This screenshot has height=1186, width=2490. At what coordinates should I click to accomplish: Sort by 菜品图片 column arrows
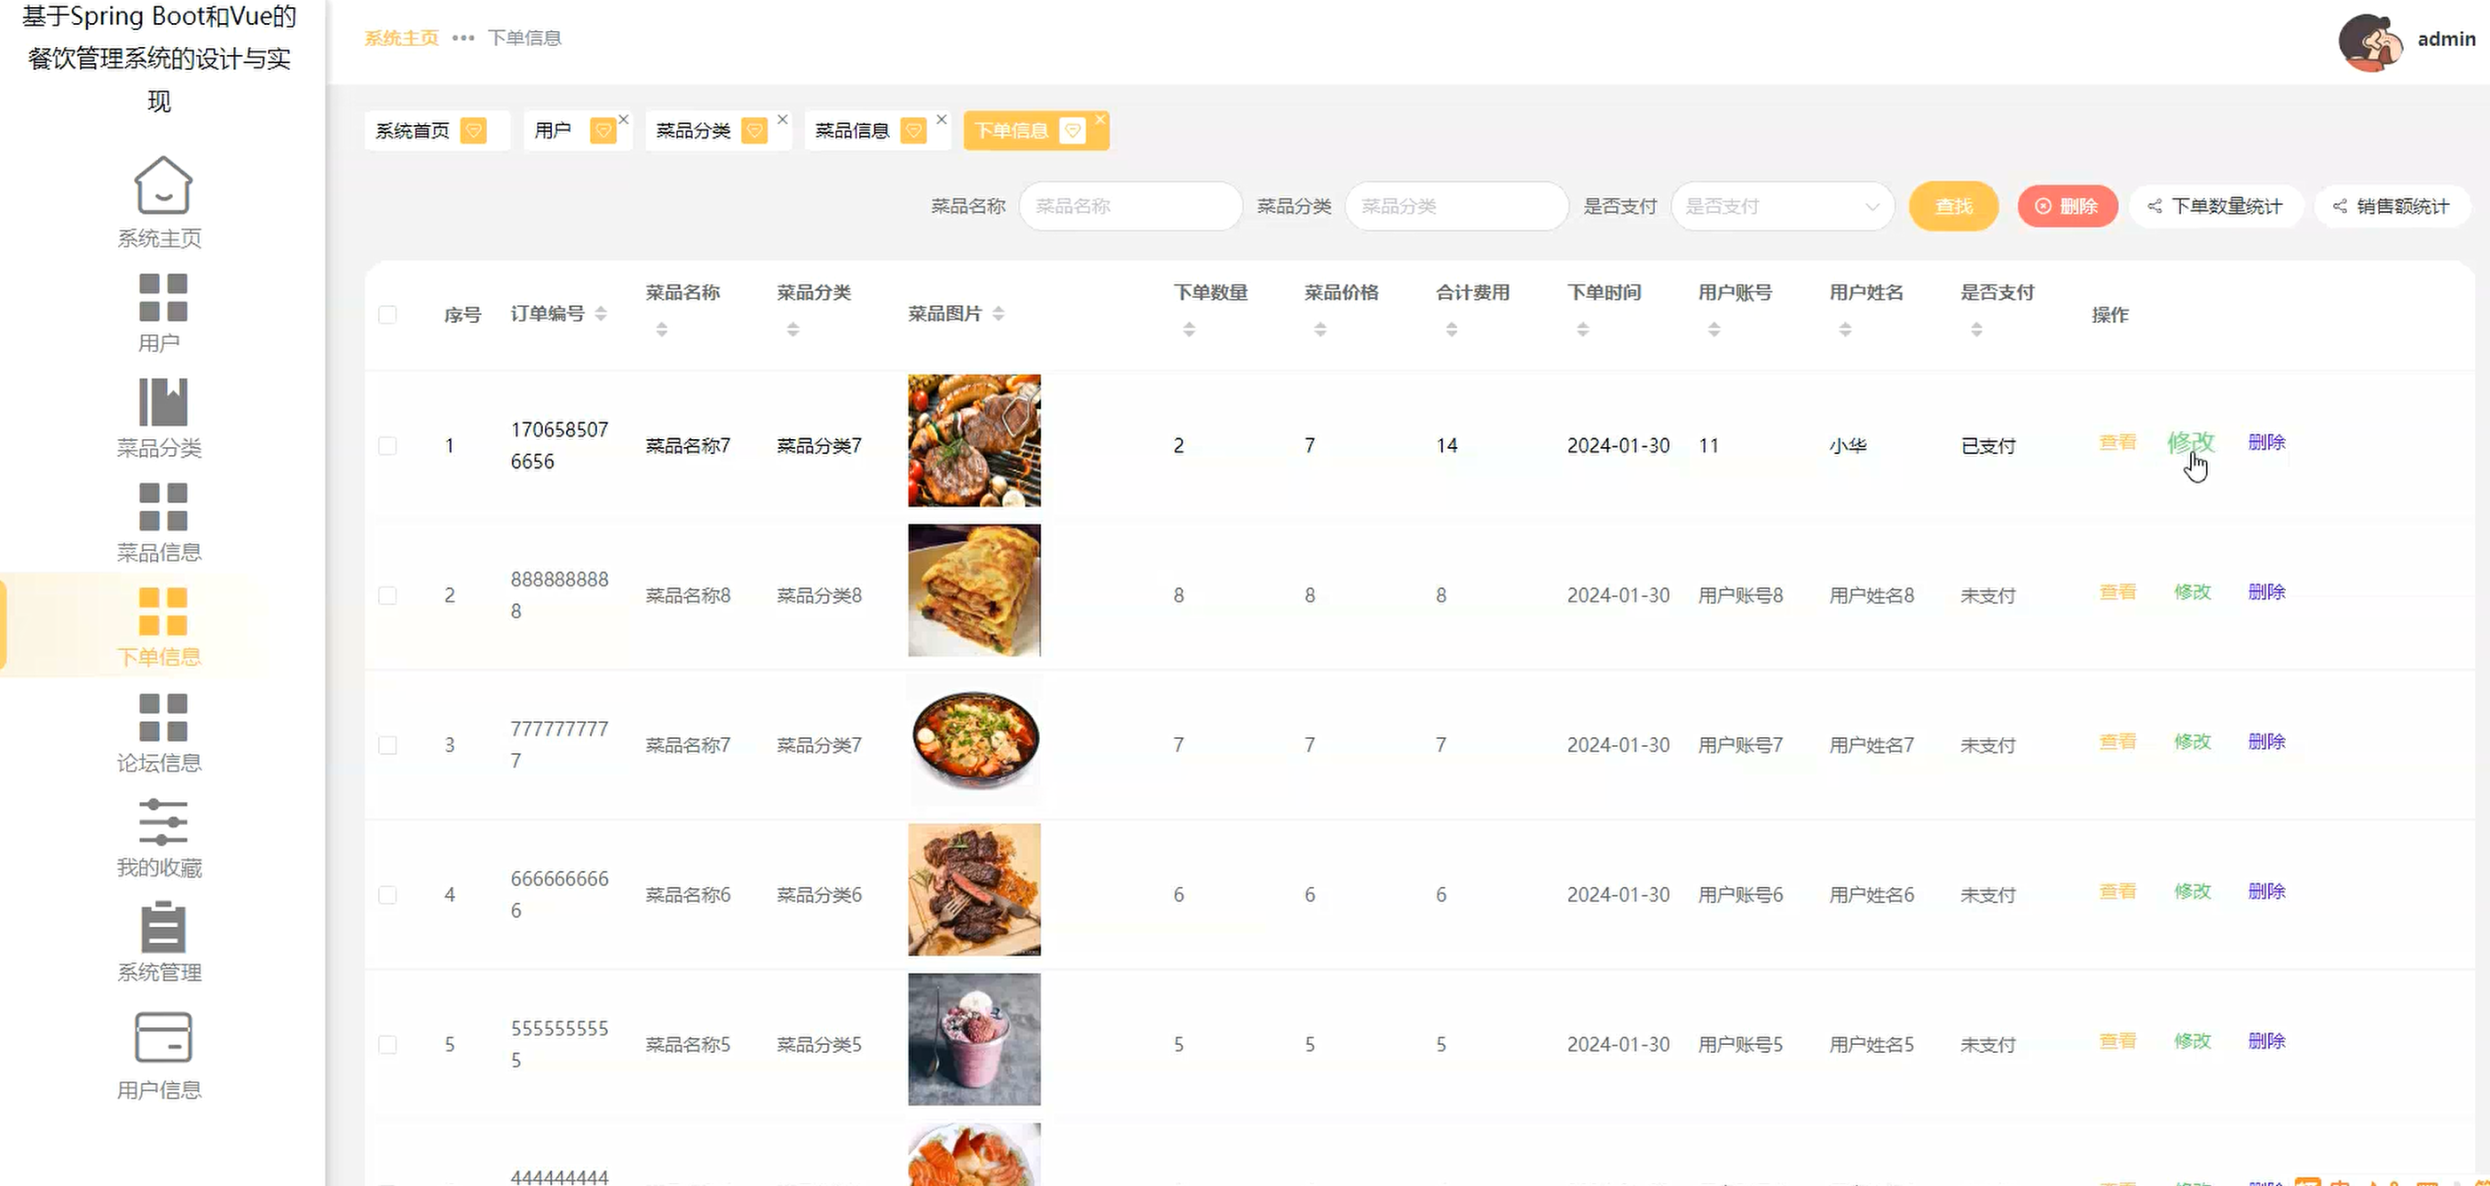[x=998, y=314]
